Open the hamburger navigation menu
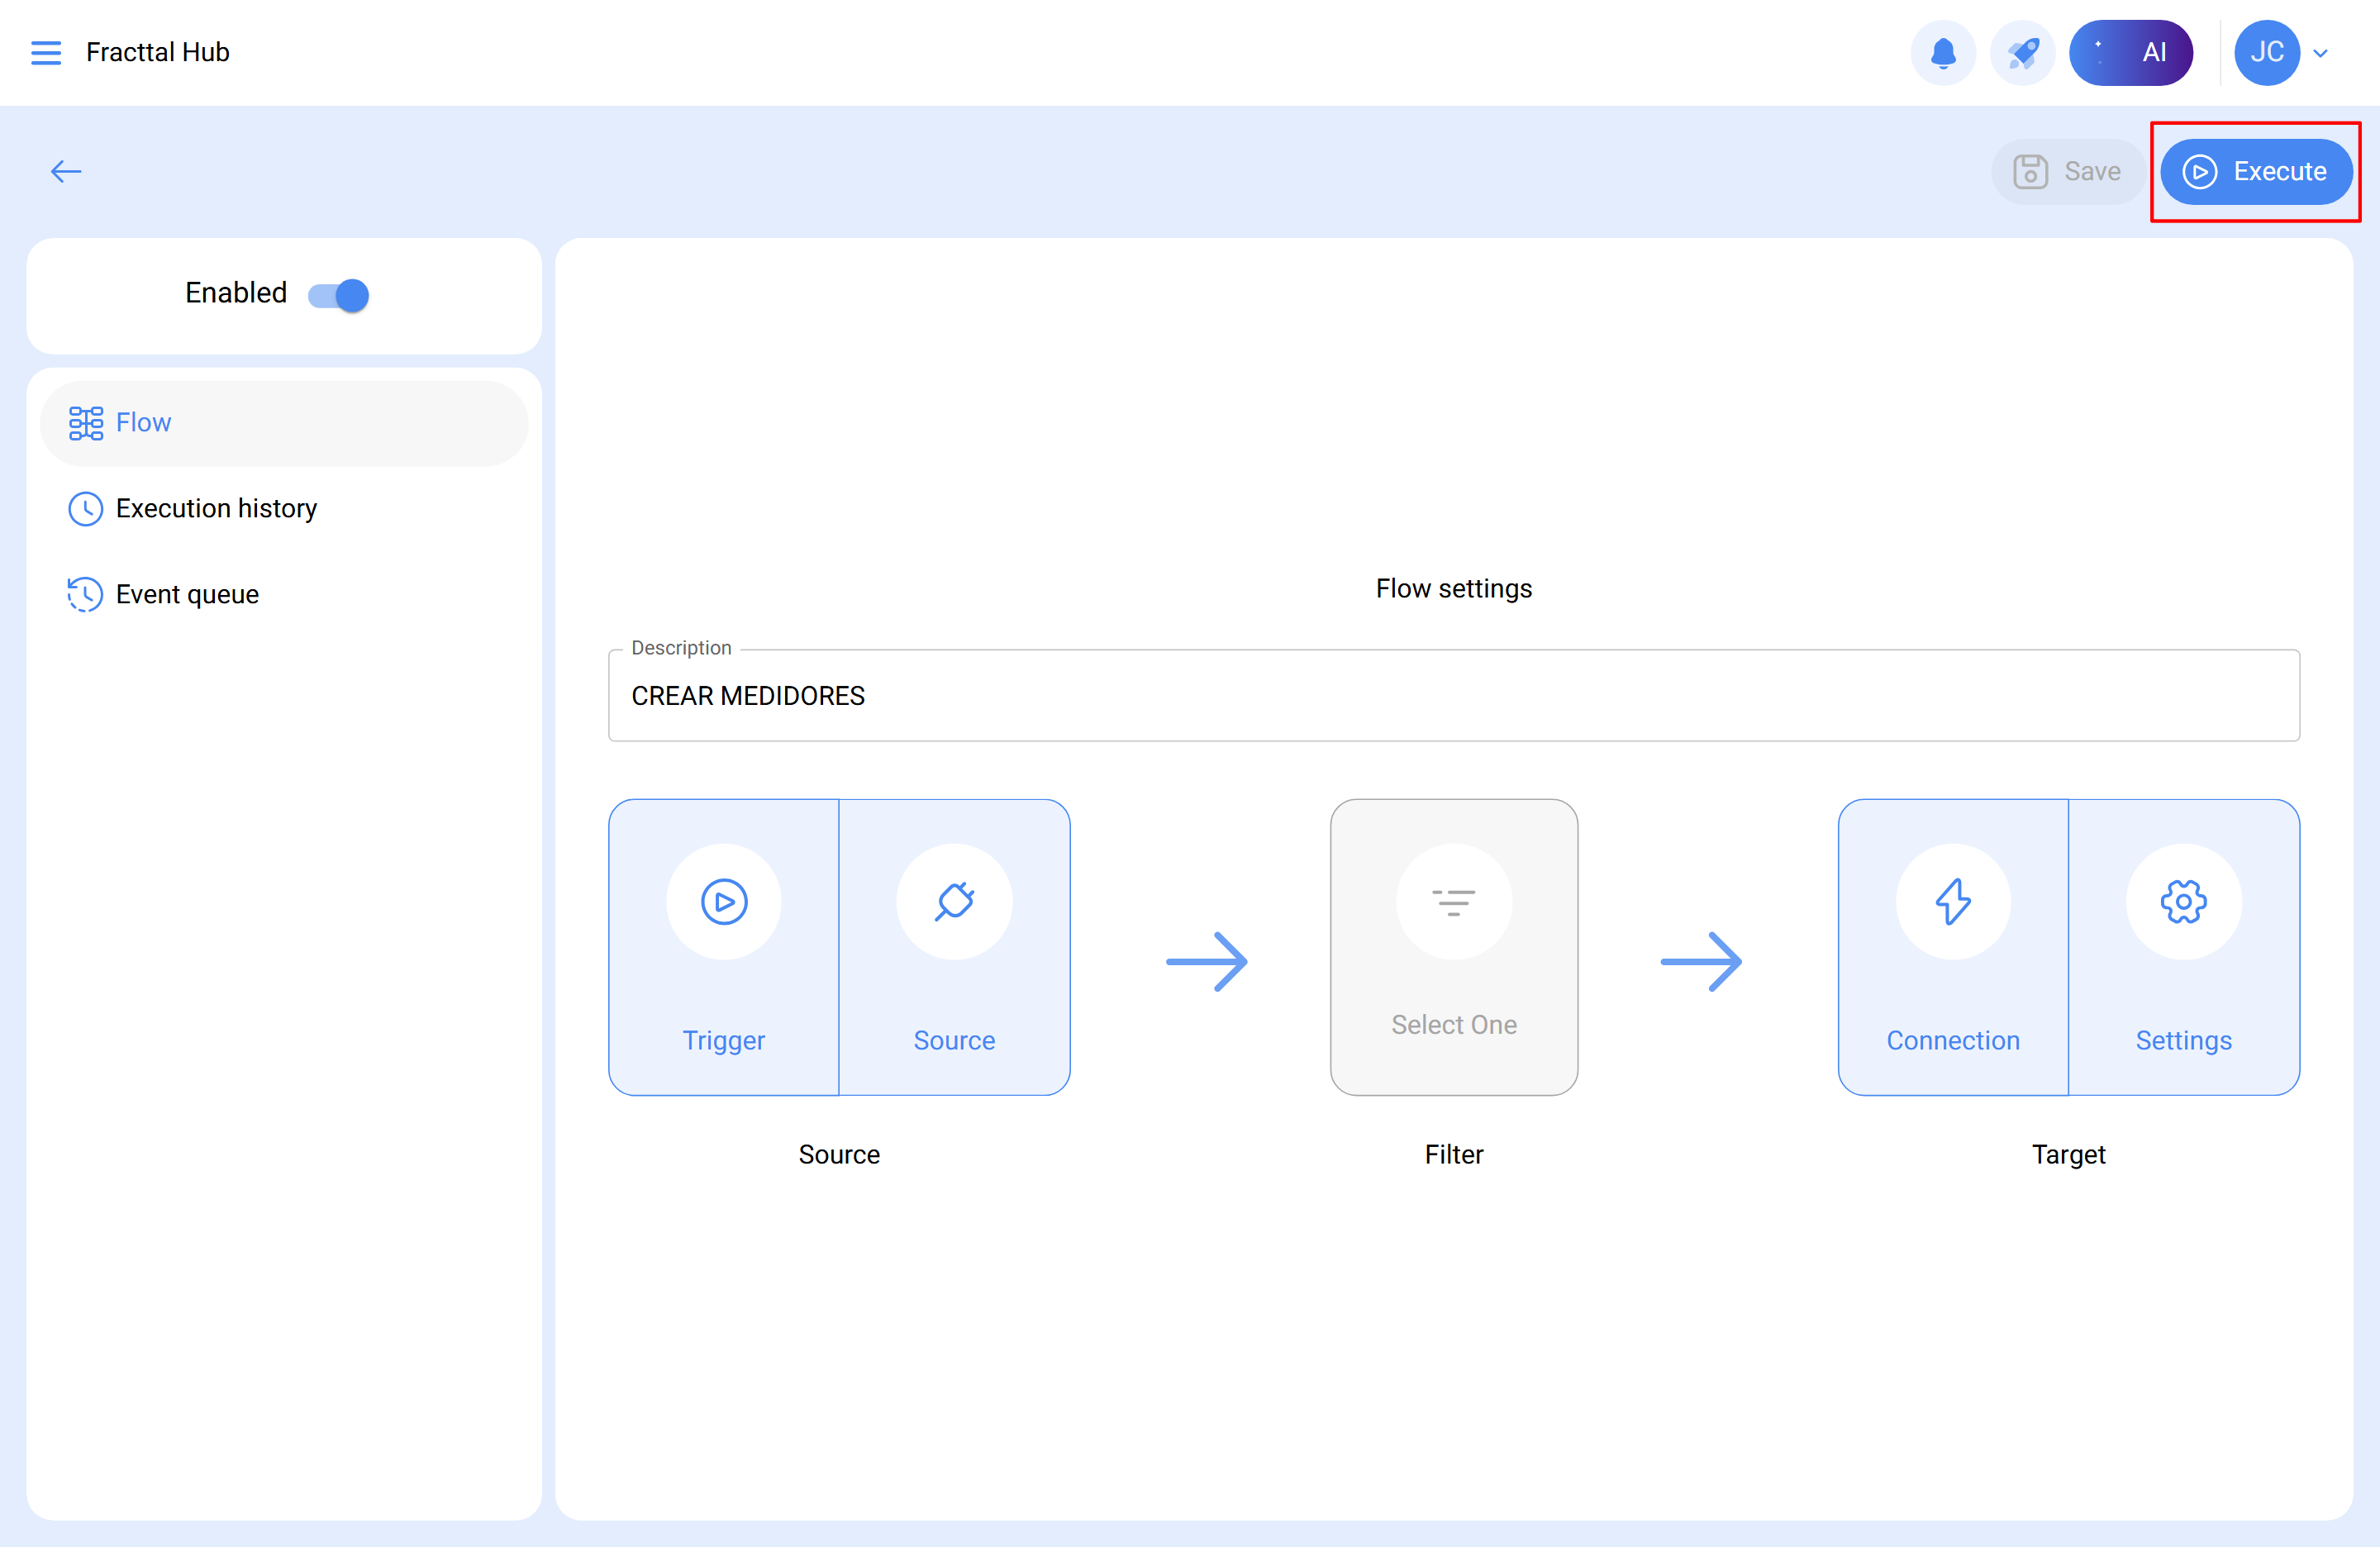The width and height of the screenshot is (2380, 1547). (46, 52)
